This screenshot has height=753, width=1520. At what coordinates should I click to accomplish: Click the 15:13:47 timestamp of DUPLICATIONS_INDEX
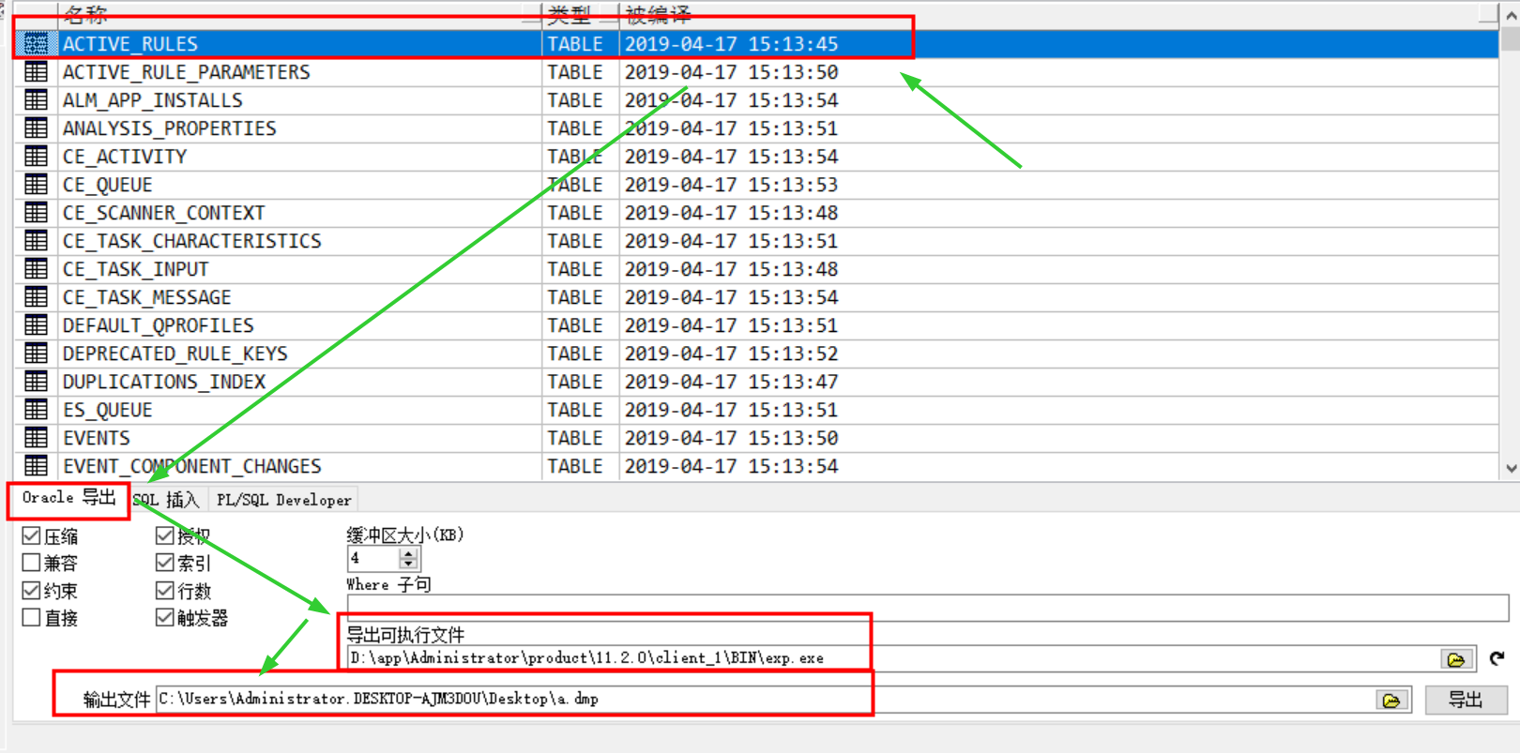[793, 382]
